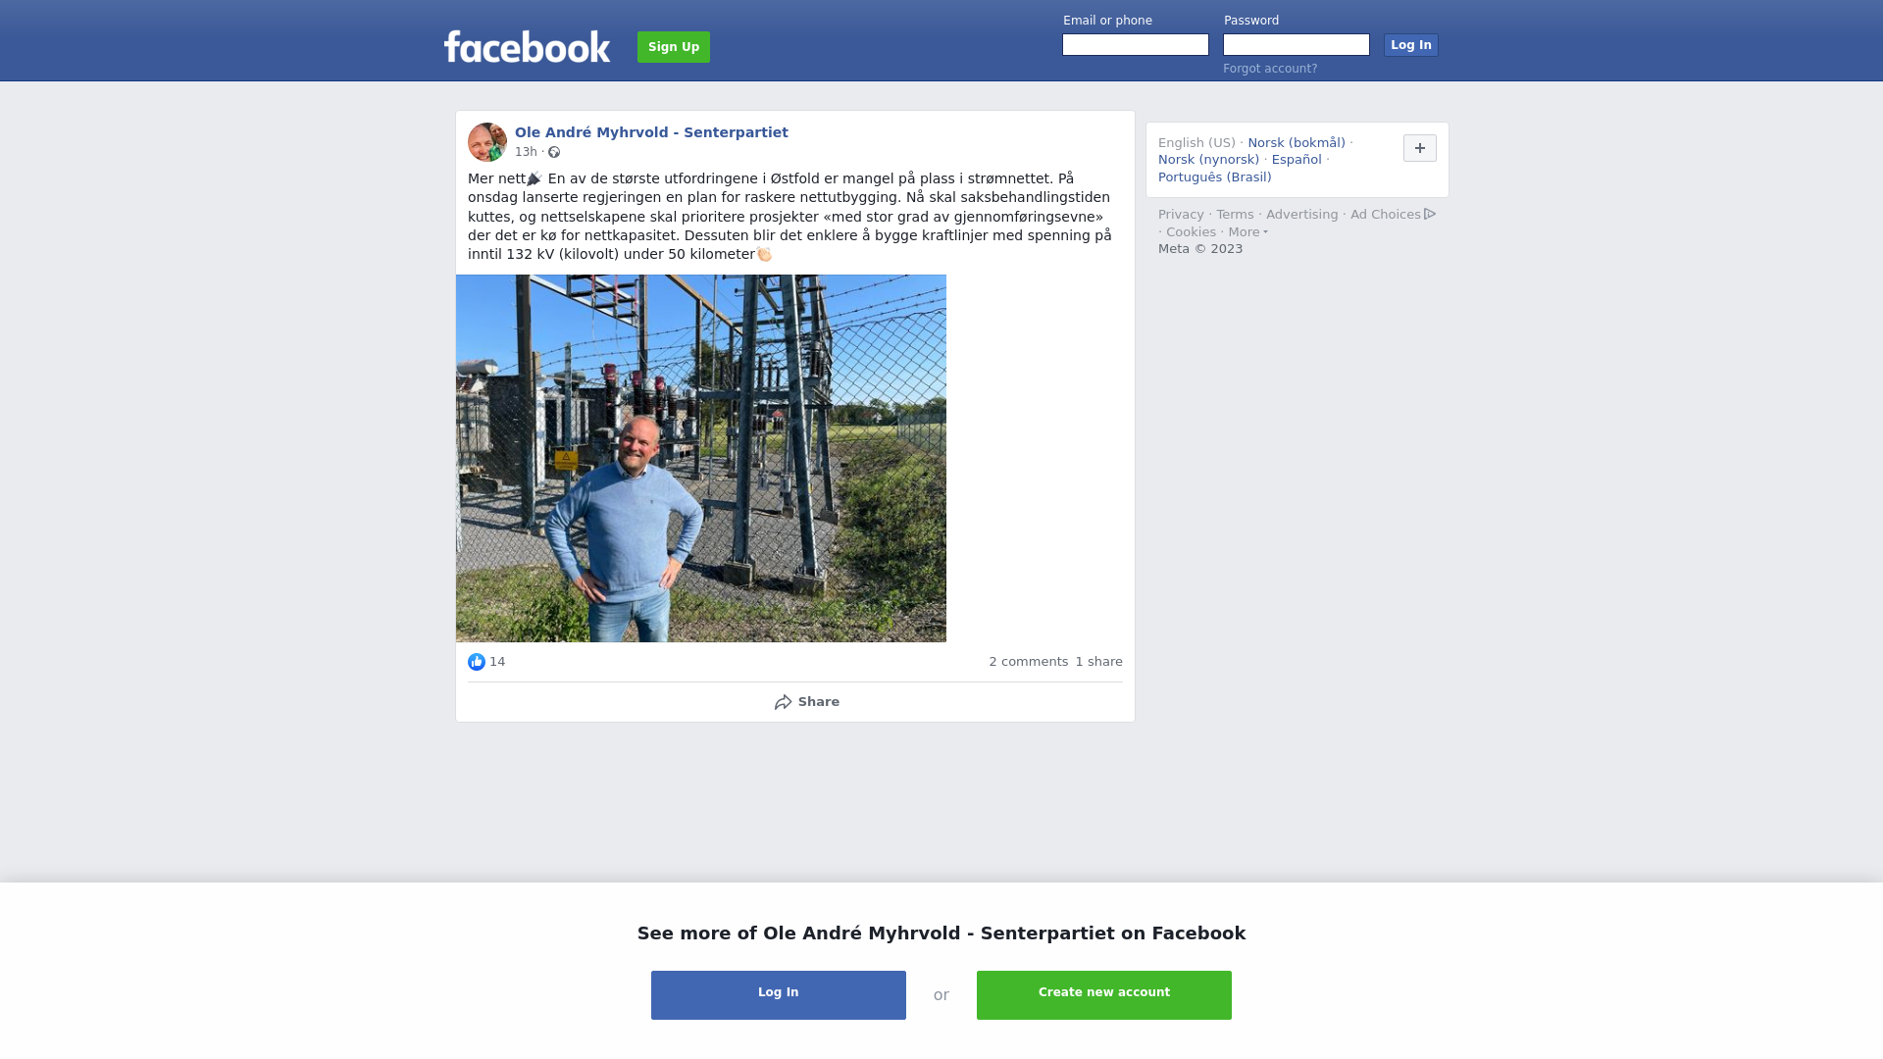Screen dimensions: 1883x1059
Task: Click the blue Log In banner button
Action: click(779, 995)
